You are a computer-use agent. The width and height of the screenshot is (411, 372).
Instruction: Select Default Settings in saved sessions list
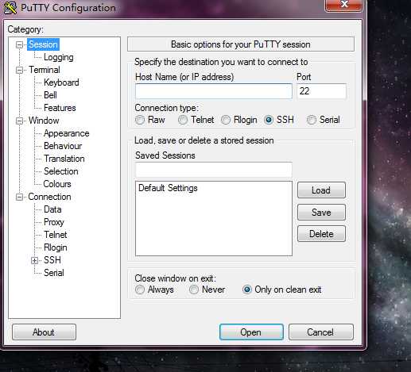168,188
